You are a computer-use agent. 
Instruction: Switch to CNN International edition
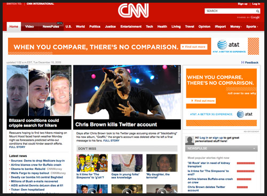(x=40, y=4)
